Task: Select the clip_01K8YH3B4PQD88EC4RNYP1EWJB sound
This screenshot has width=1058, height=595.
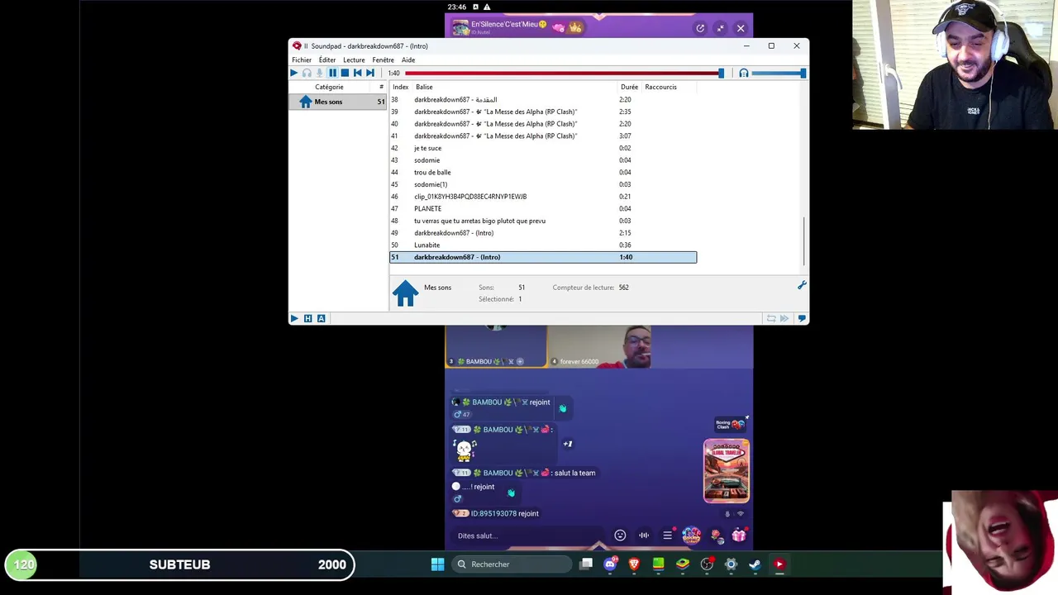Action: click(x=543, y=197)
